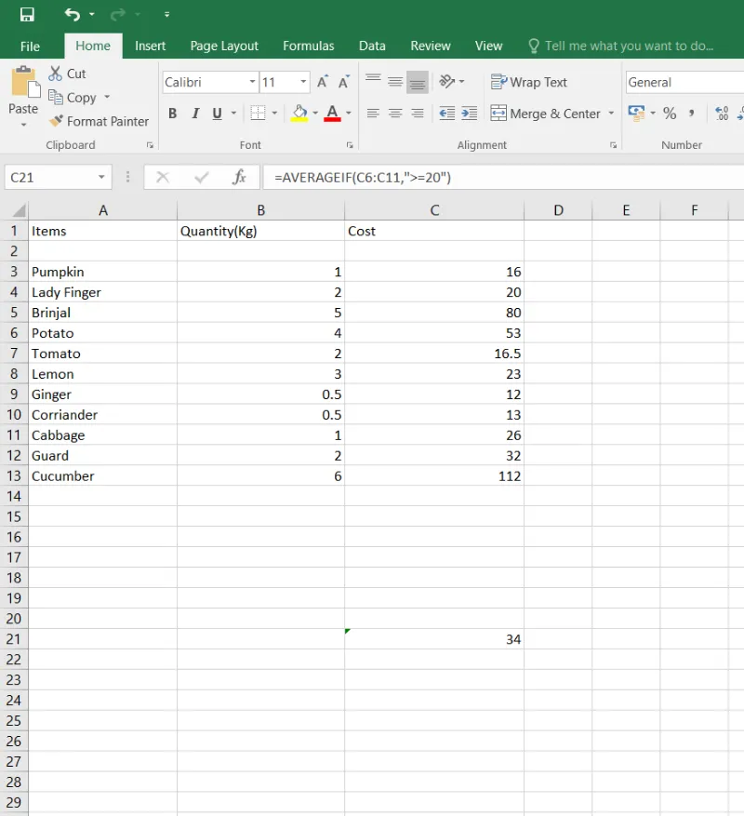Screen dimensions: 744x816
Task: Open the File tab
Action: point(30,47)
